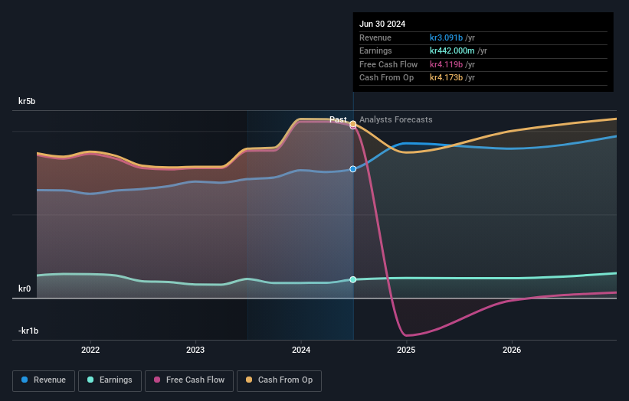Viewport: 629px width, 401px height.
Task: Click the Revenue row label in tooltip
Action: (375, 37)
